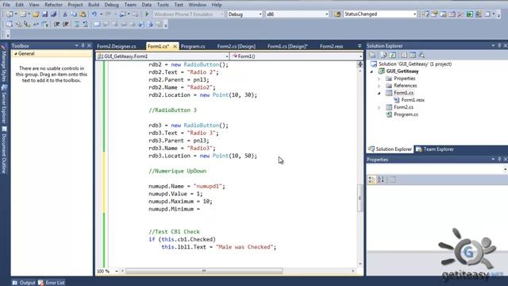This screenshot has height=286, width=508.
Task: Click Categorized icon in Properties panel
Action: 372,180
